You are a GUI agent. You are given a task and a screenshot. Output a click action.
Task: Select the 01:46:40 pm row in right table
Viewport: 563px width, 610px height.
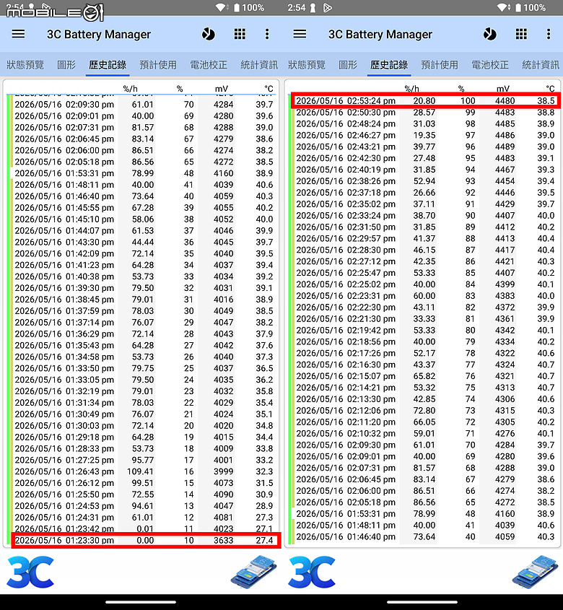click(x=425, y=537)
